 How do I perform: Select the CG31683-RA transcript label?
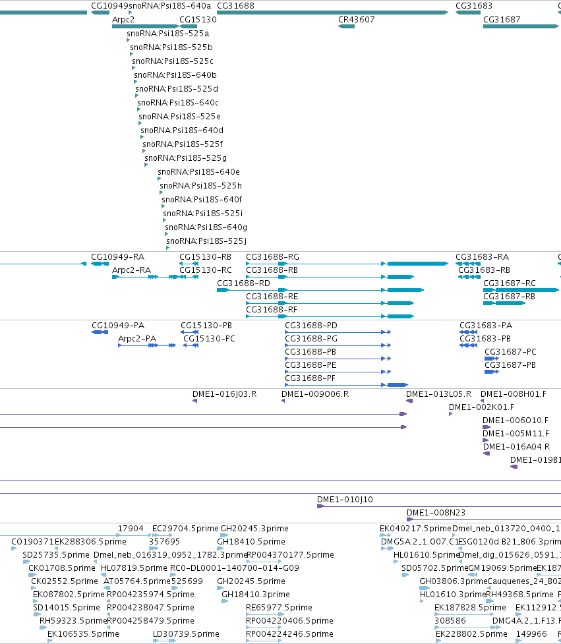(x=482, y=256)
